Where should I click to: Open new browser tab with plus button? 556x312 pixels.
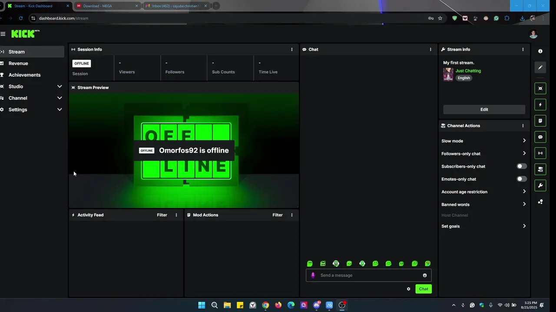coord(216,6)
